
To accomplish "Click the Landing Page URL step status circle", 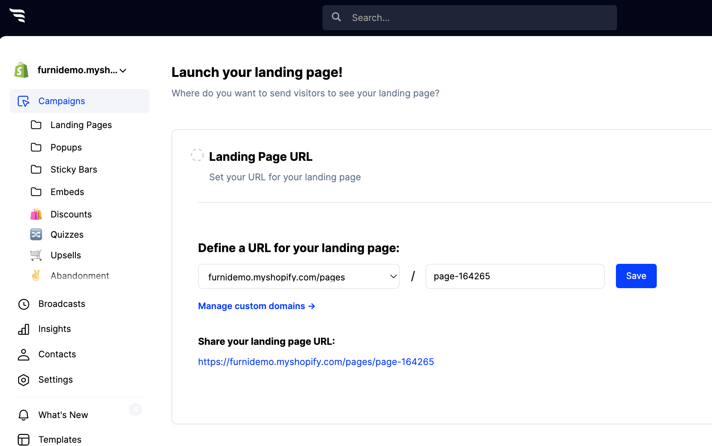I will (197, 155).
